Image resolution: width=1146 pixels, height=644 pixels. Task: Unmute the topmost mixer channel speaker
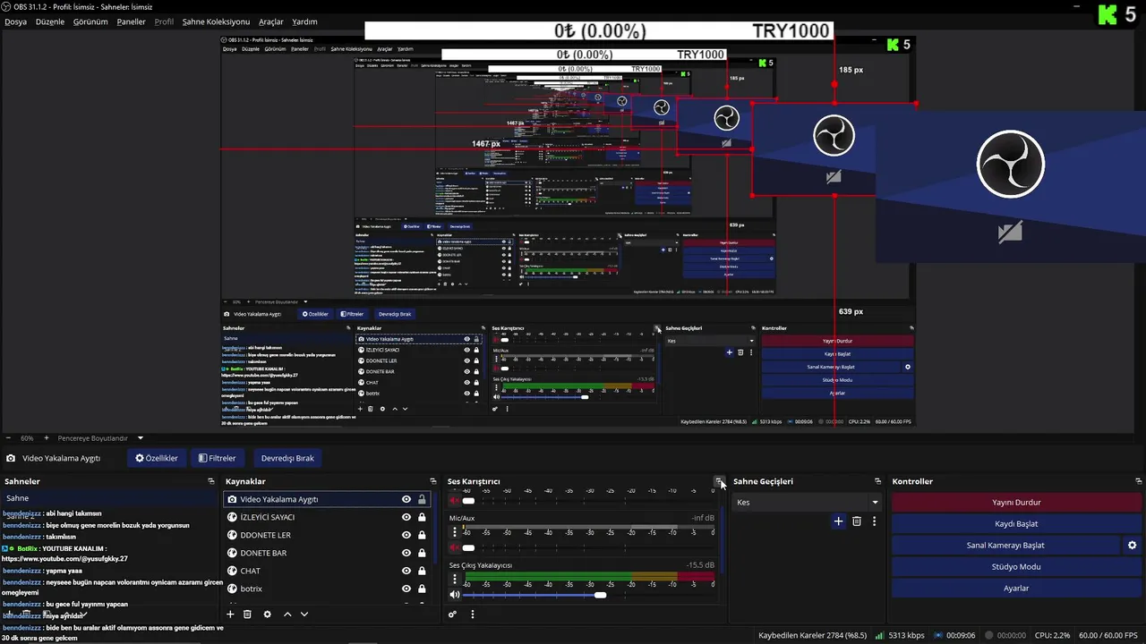[x=455, y=501]
